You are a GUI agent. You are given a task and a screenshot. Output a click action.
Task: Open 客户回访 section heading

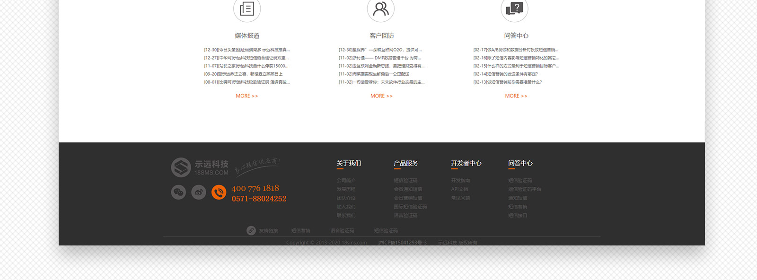point(382,35)
